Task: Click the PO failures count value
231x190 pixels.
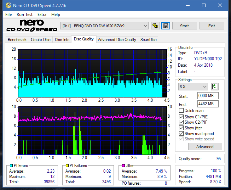Action: 166,183
